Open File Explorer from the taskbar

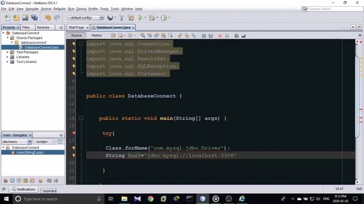tap(125, 199)
